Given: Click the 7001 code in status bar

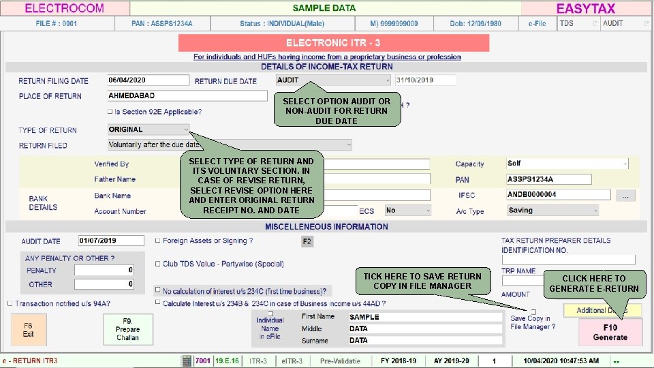Looking at the screenshot, I should click(203, 361).
